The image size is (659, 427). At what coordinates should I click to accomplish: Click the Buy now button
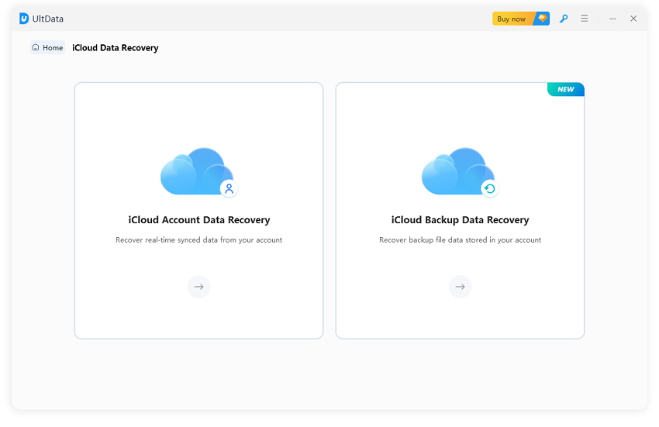point(521,19)
